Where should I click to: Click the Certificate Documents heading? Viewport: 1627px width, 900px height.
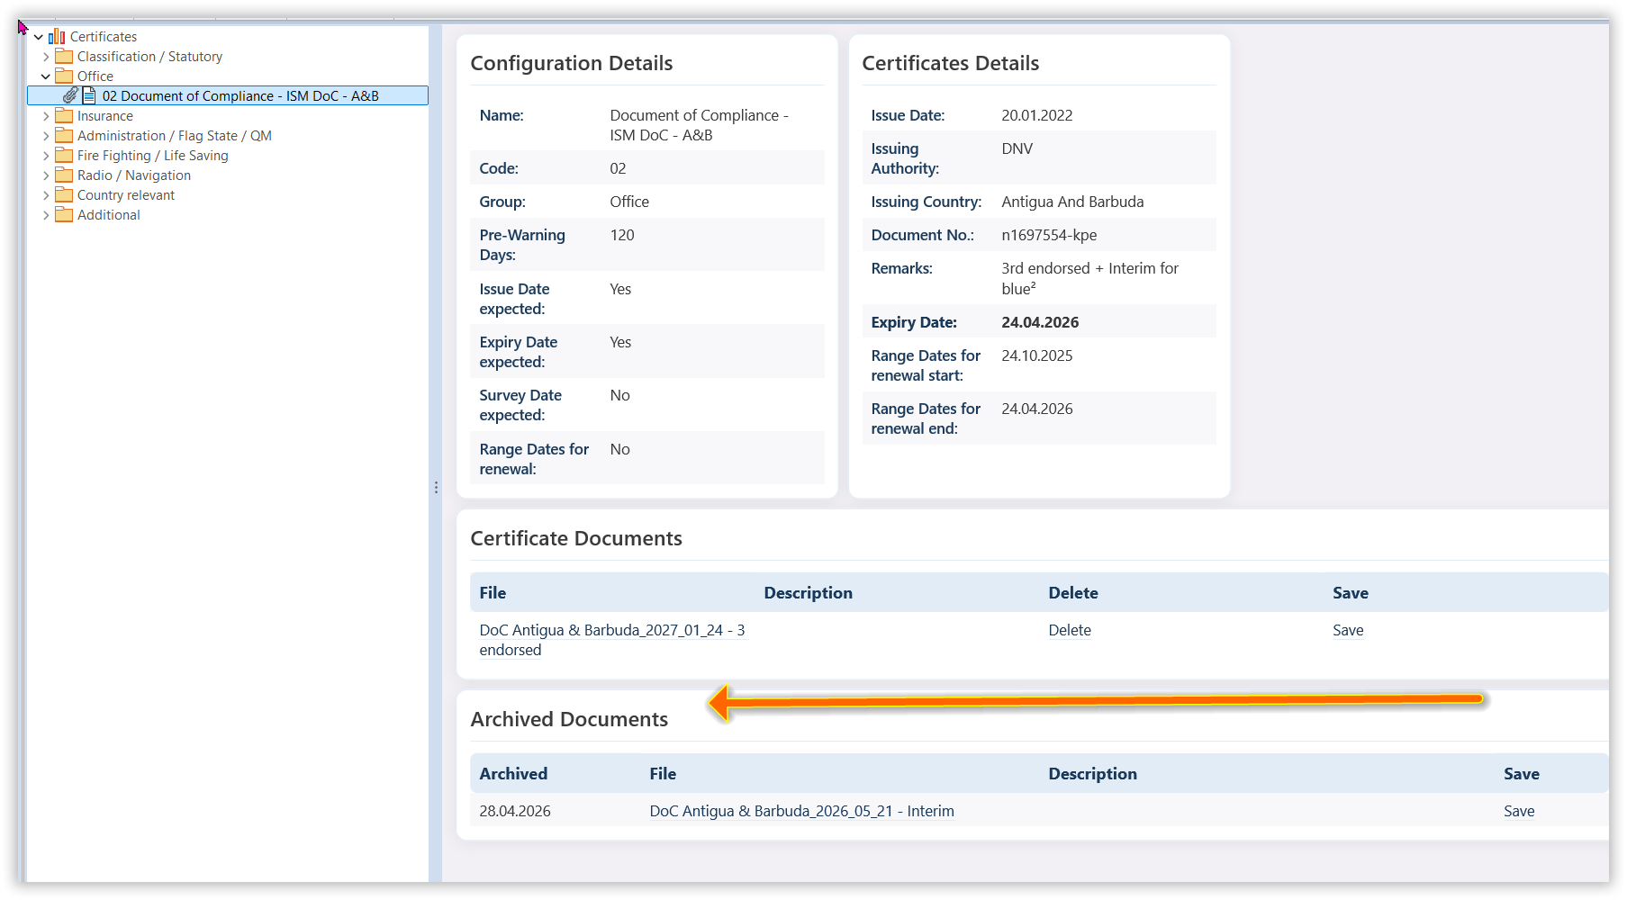click(x=576, y=538)
